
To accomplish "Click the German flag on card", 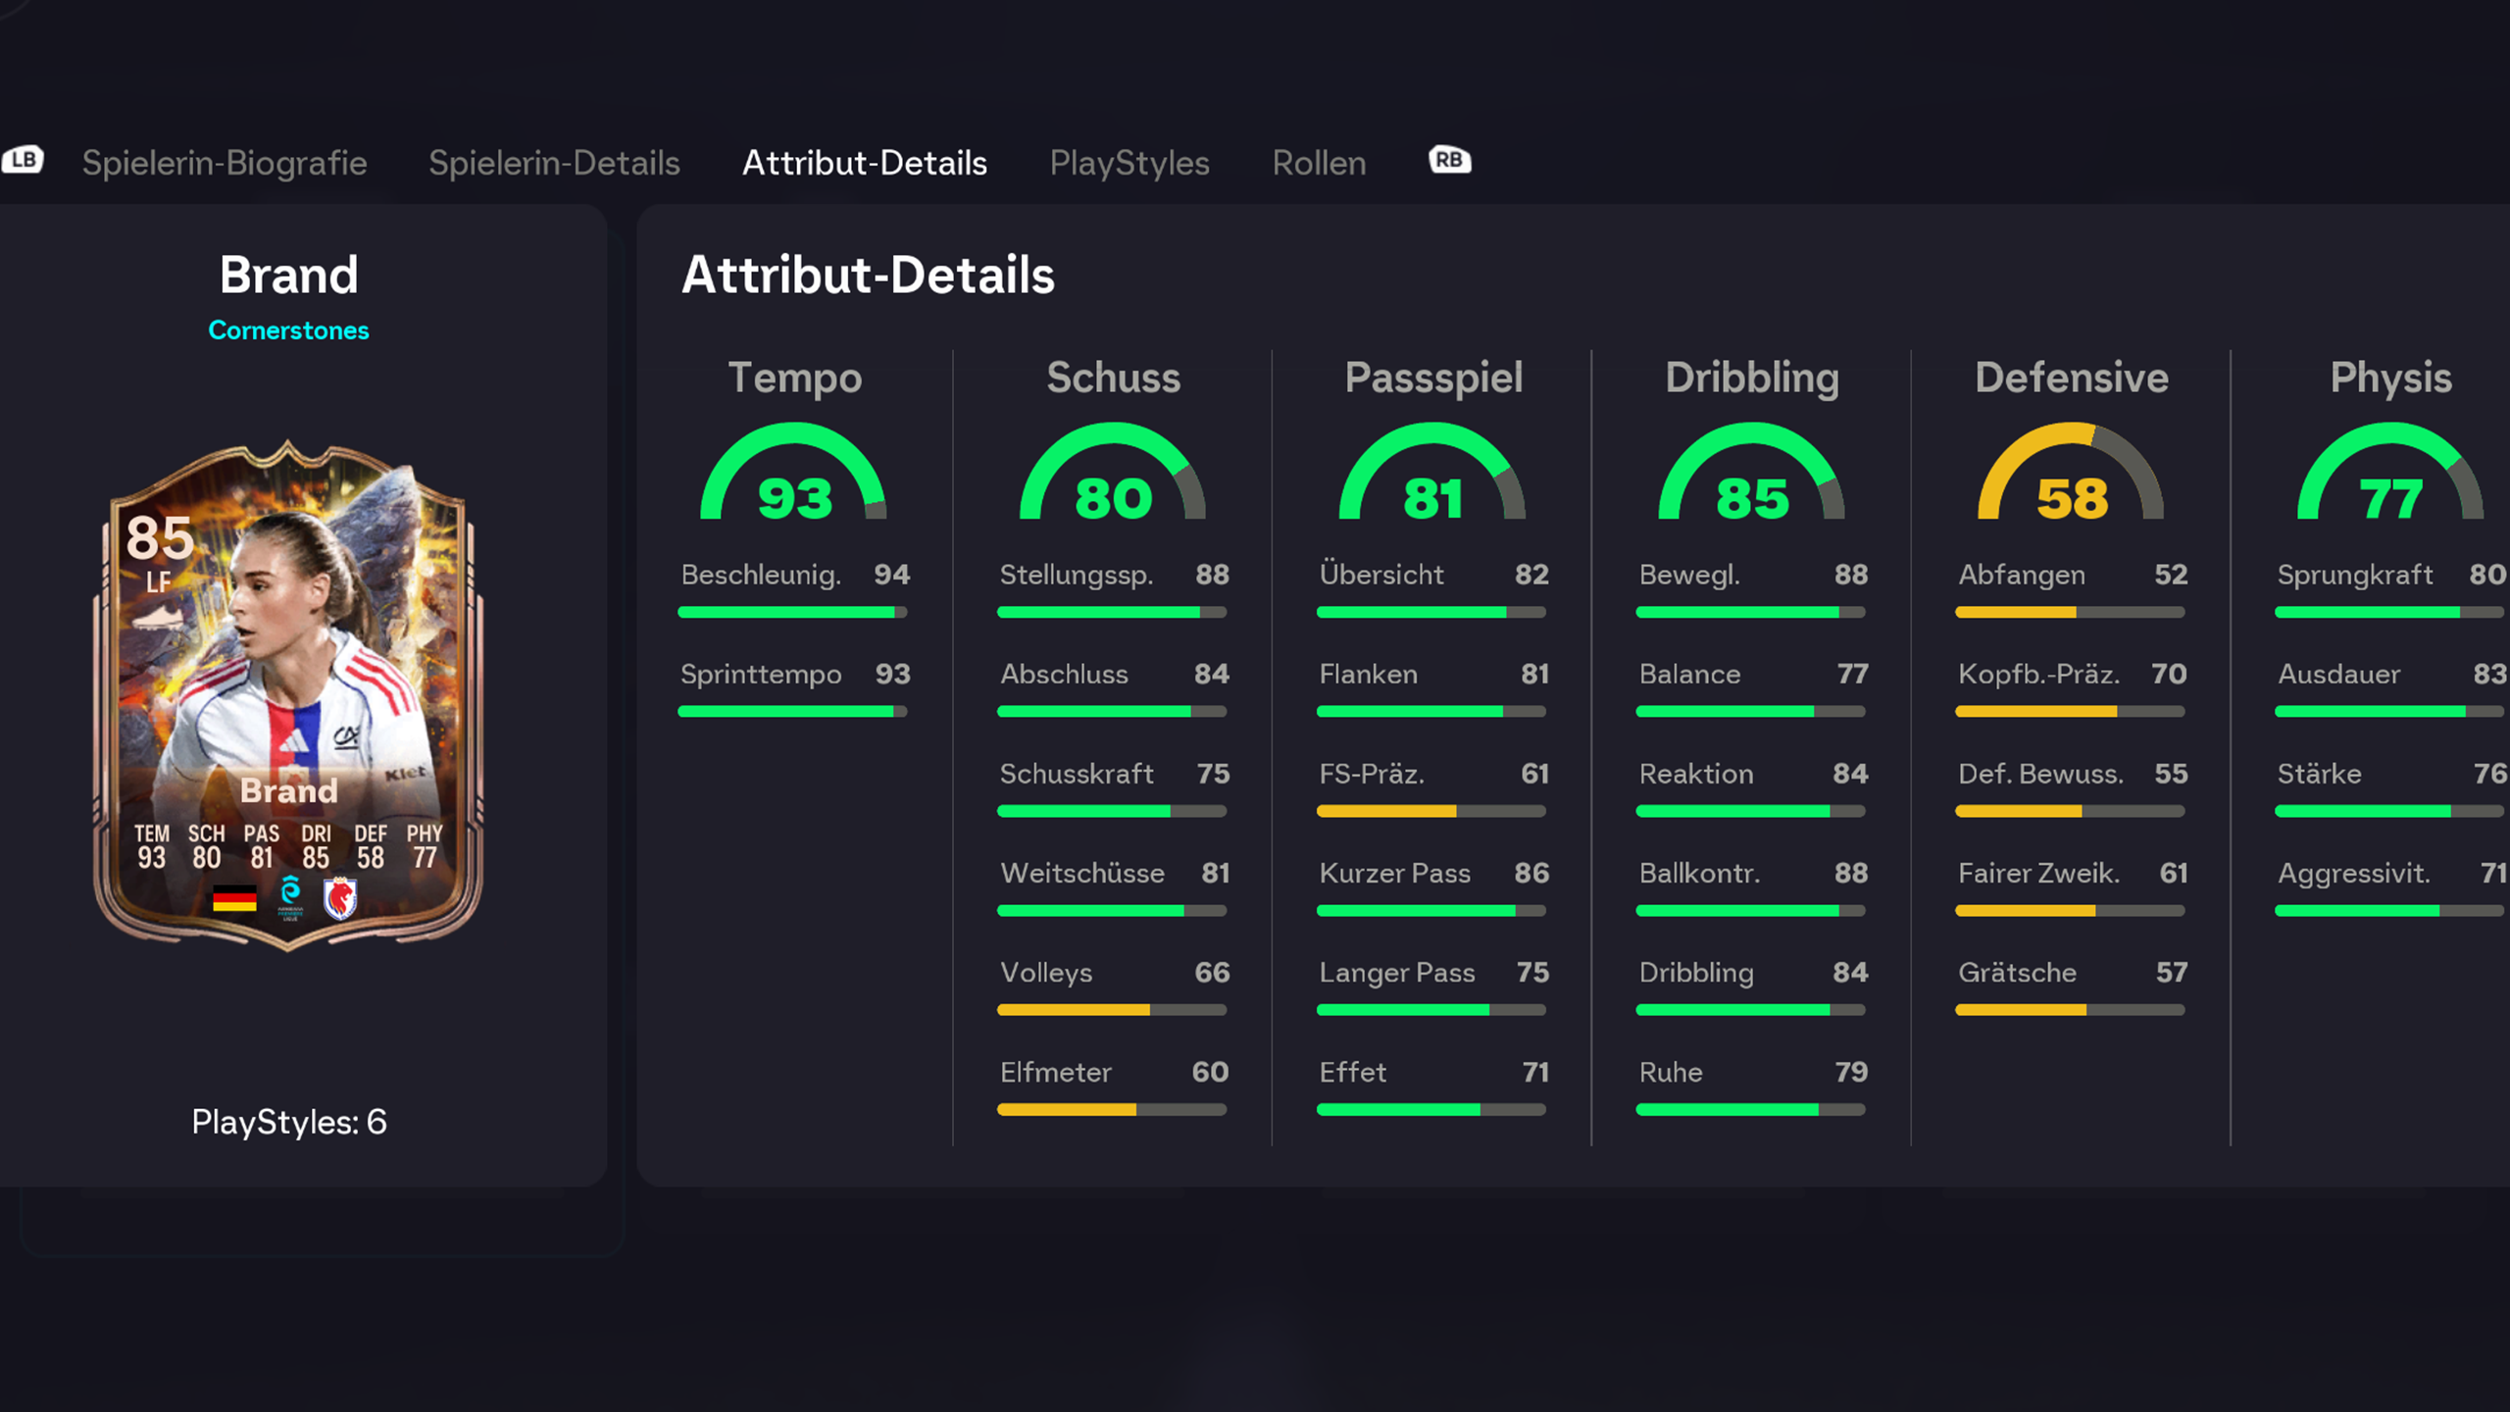I will click(x=234, y=897).
